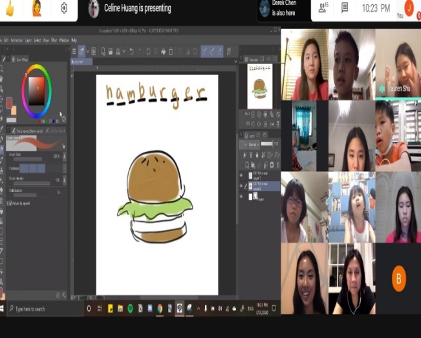This screenshot has height=338, width=421.
Task: Click the thumbs-up reaction icon
Action: (10, 8)
